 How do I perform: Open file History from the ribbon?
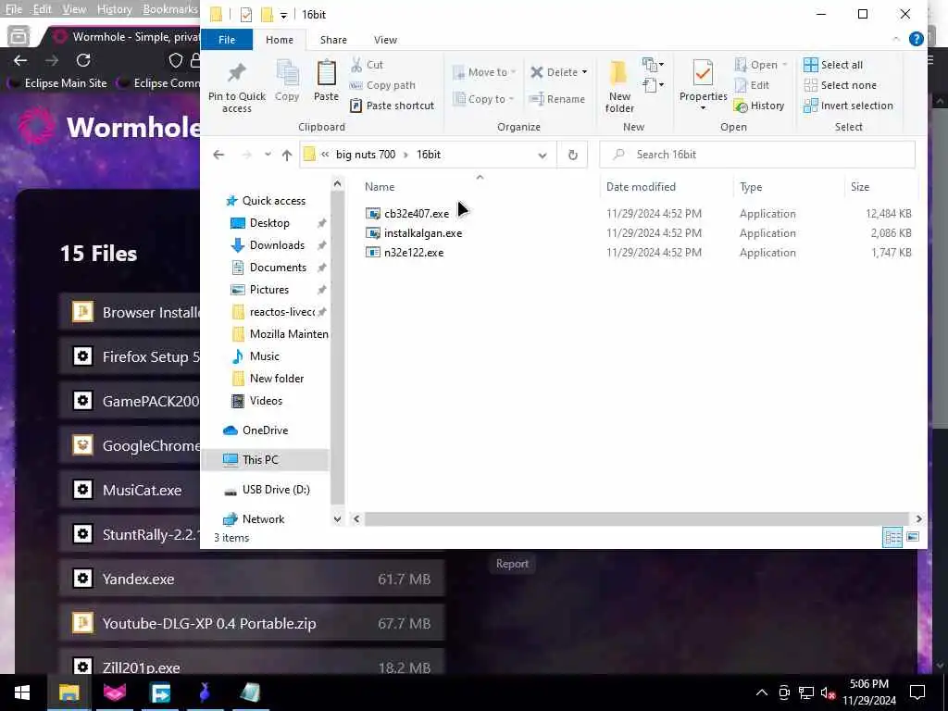(x=759, y=106)
